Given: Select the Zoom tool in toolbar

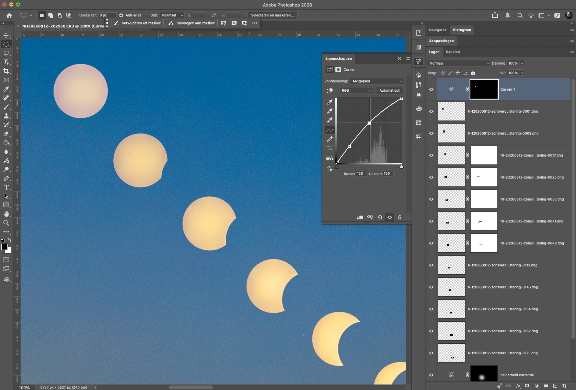Looking at the screenshot, I should click(x=6, y=223).
